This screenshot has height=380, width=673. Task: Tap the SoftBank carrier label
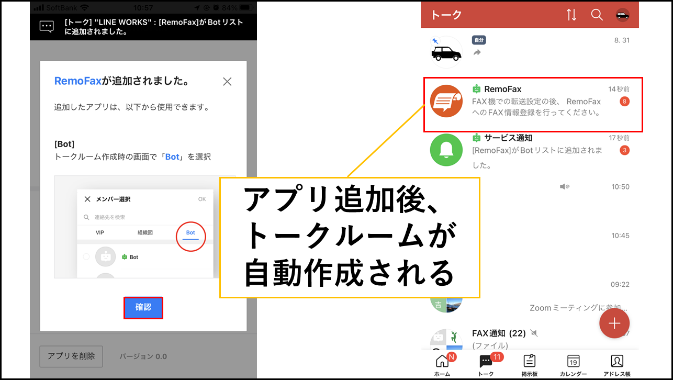[62, 8]
